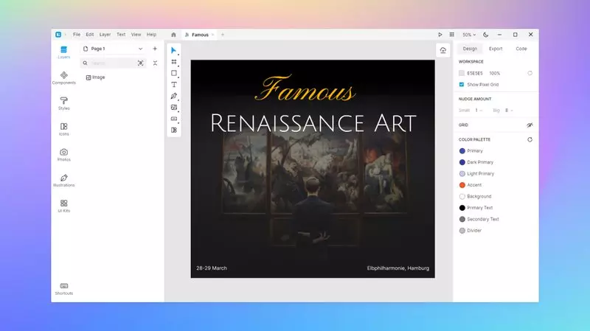Screen dimensions: 590x331
Task: Click the Secondary Text gray swatch
Action: pyautogui.click(x=462, y=219)
